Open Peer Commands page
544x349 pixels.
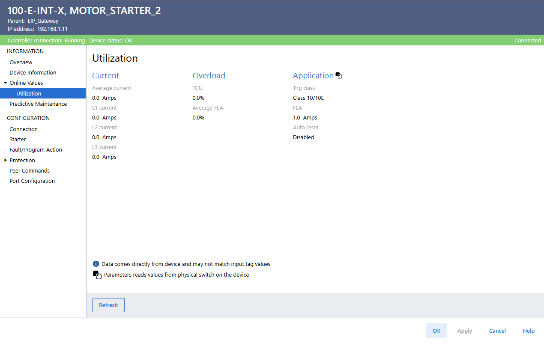tap(30, 170)
